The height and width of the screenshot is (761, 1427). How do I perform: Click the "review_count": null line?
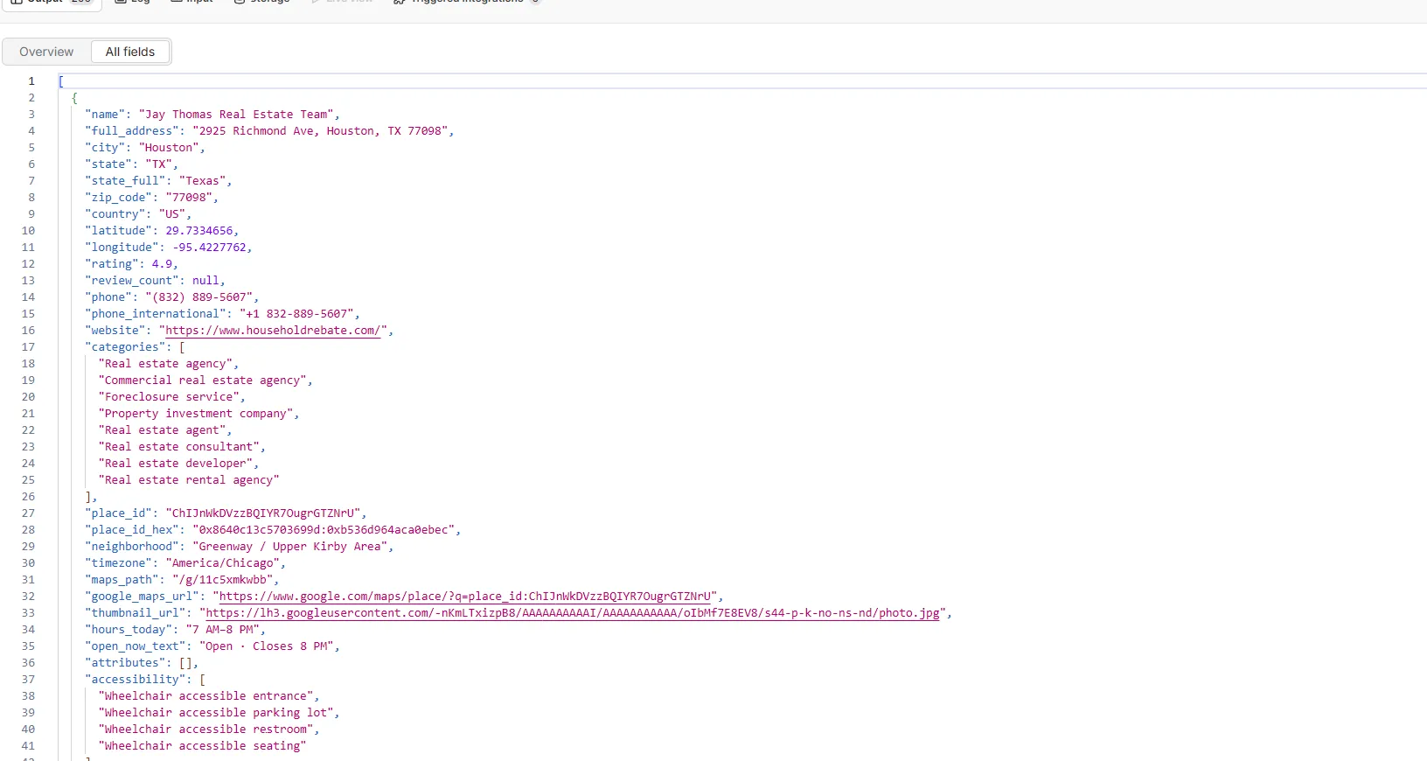[155, 281]
